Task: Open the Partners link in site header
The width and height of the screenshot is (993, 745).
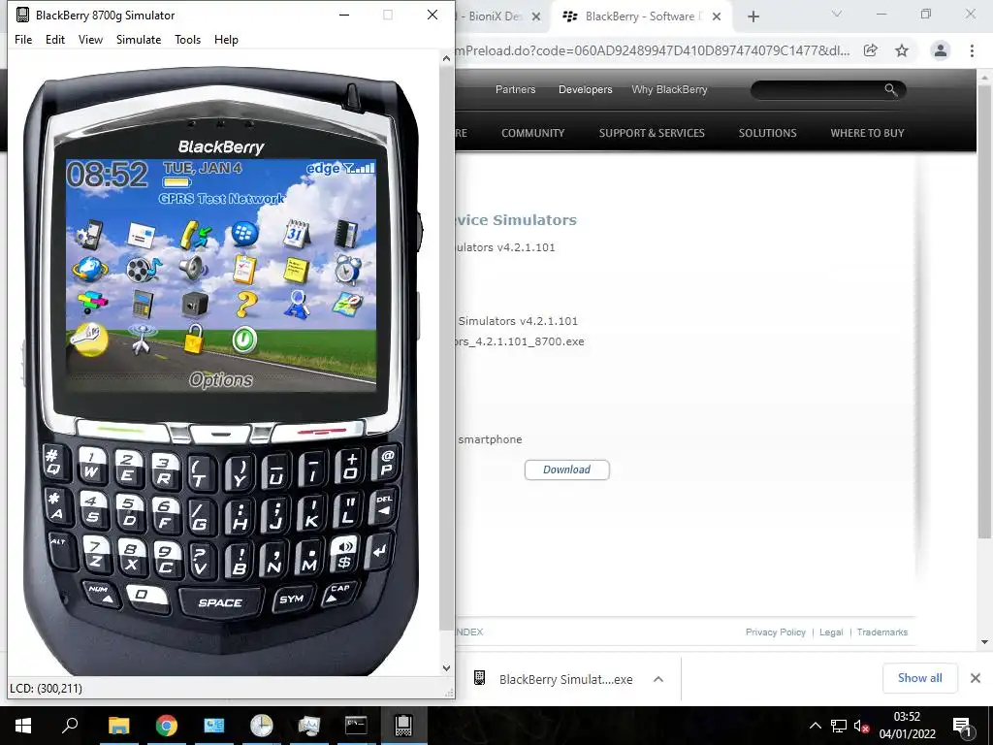Action: click(515, 89)
